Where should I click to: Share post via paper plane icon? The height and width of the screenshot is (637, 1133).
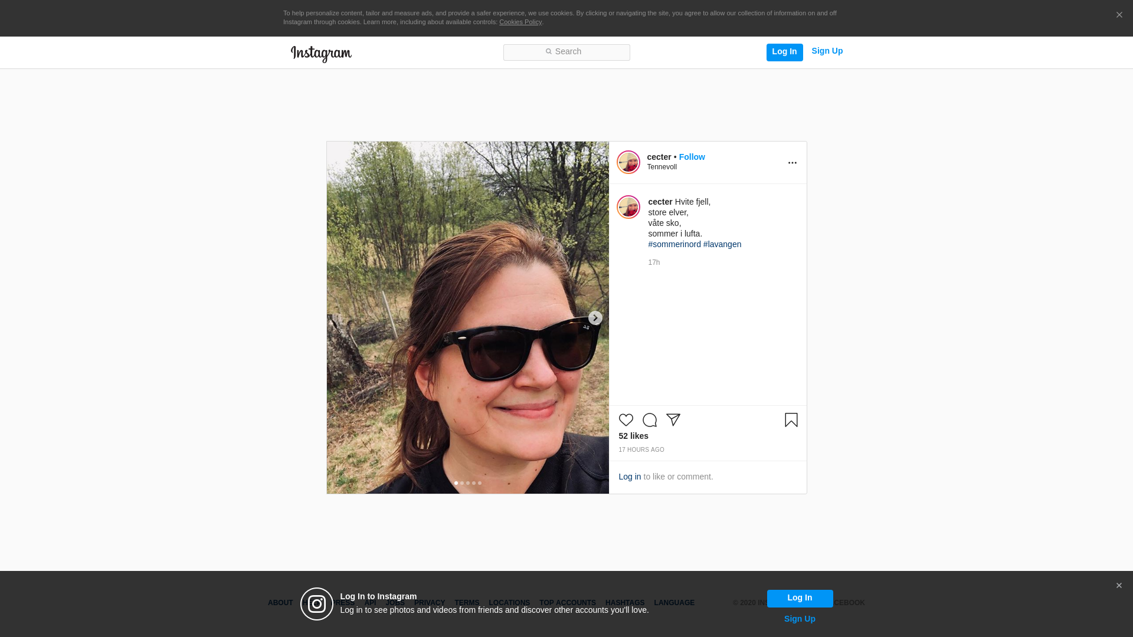[673, 420]
